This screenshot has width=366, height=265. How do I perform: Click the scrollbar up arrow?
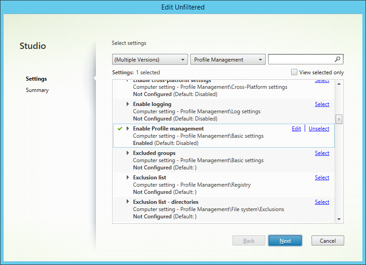coord(339,84)
